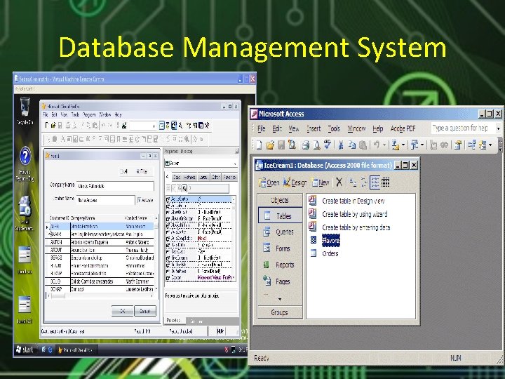Click the Design button in IceCream1 window
Screen dimensions: 505x379
tap(295, 182)
